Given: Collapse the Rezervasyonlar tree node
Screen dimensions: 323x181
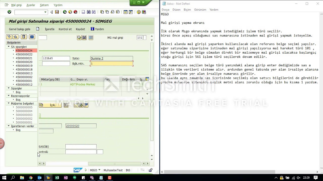Looking at the screenshot, I should tap(9, 96).
